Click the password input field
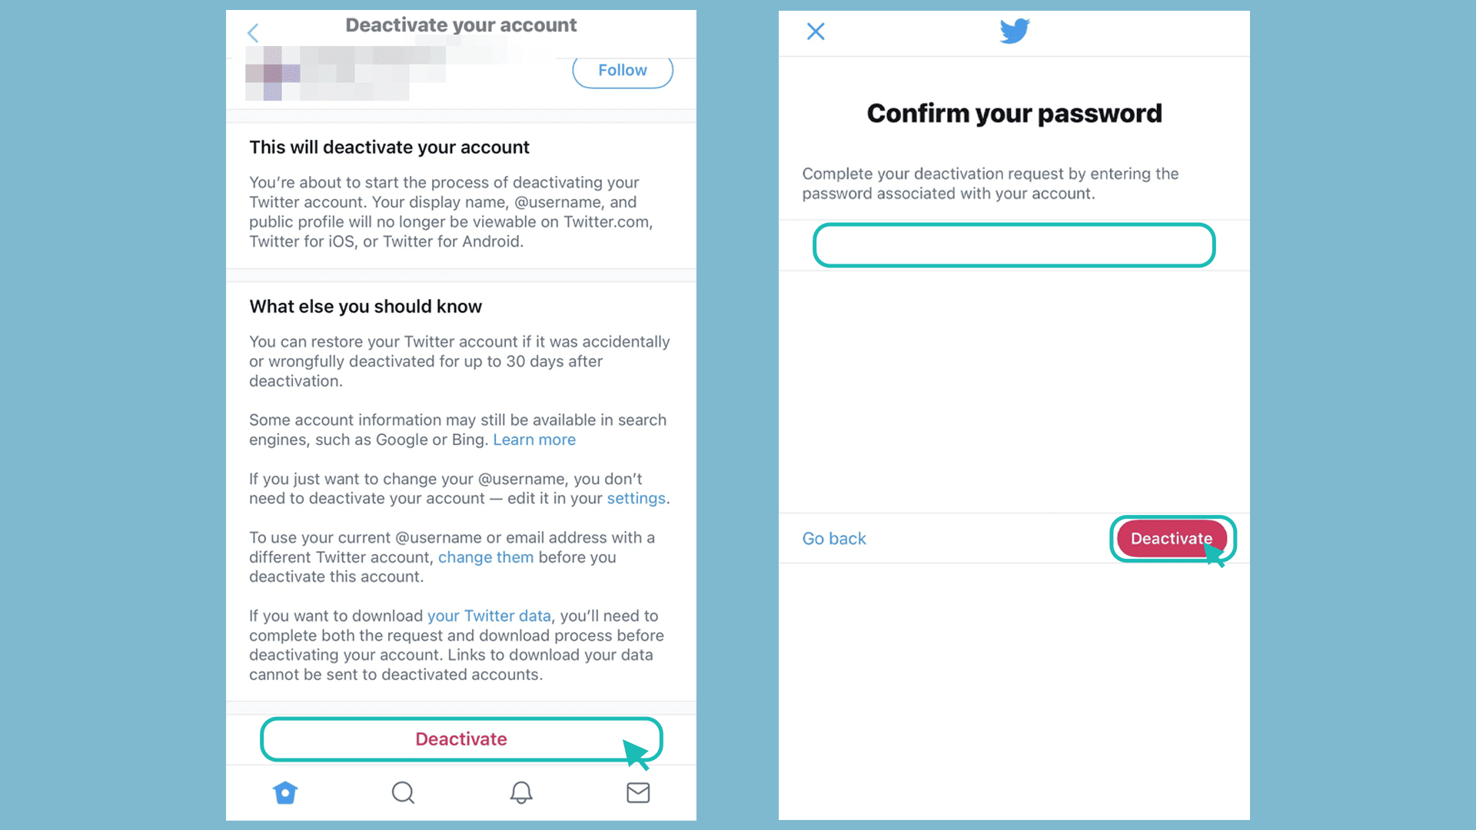The height and width of the screenshot is (830, 1476). tap(1014, 245)
